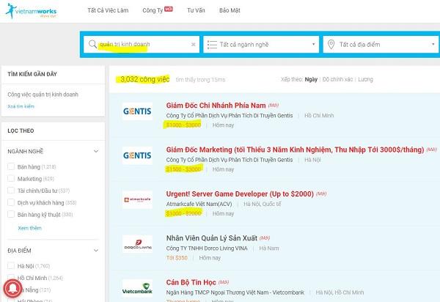Check Dịch vụ khách hàng filter
Screen dimensions: 440x302
(x=11, y=202)
